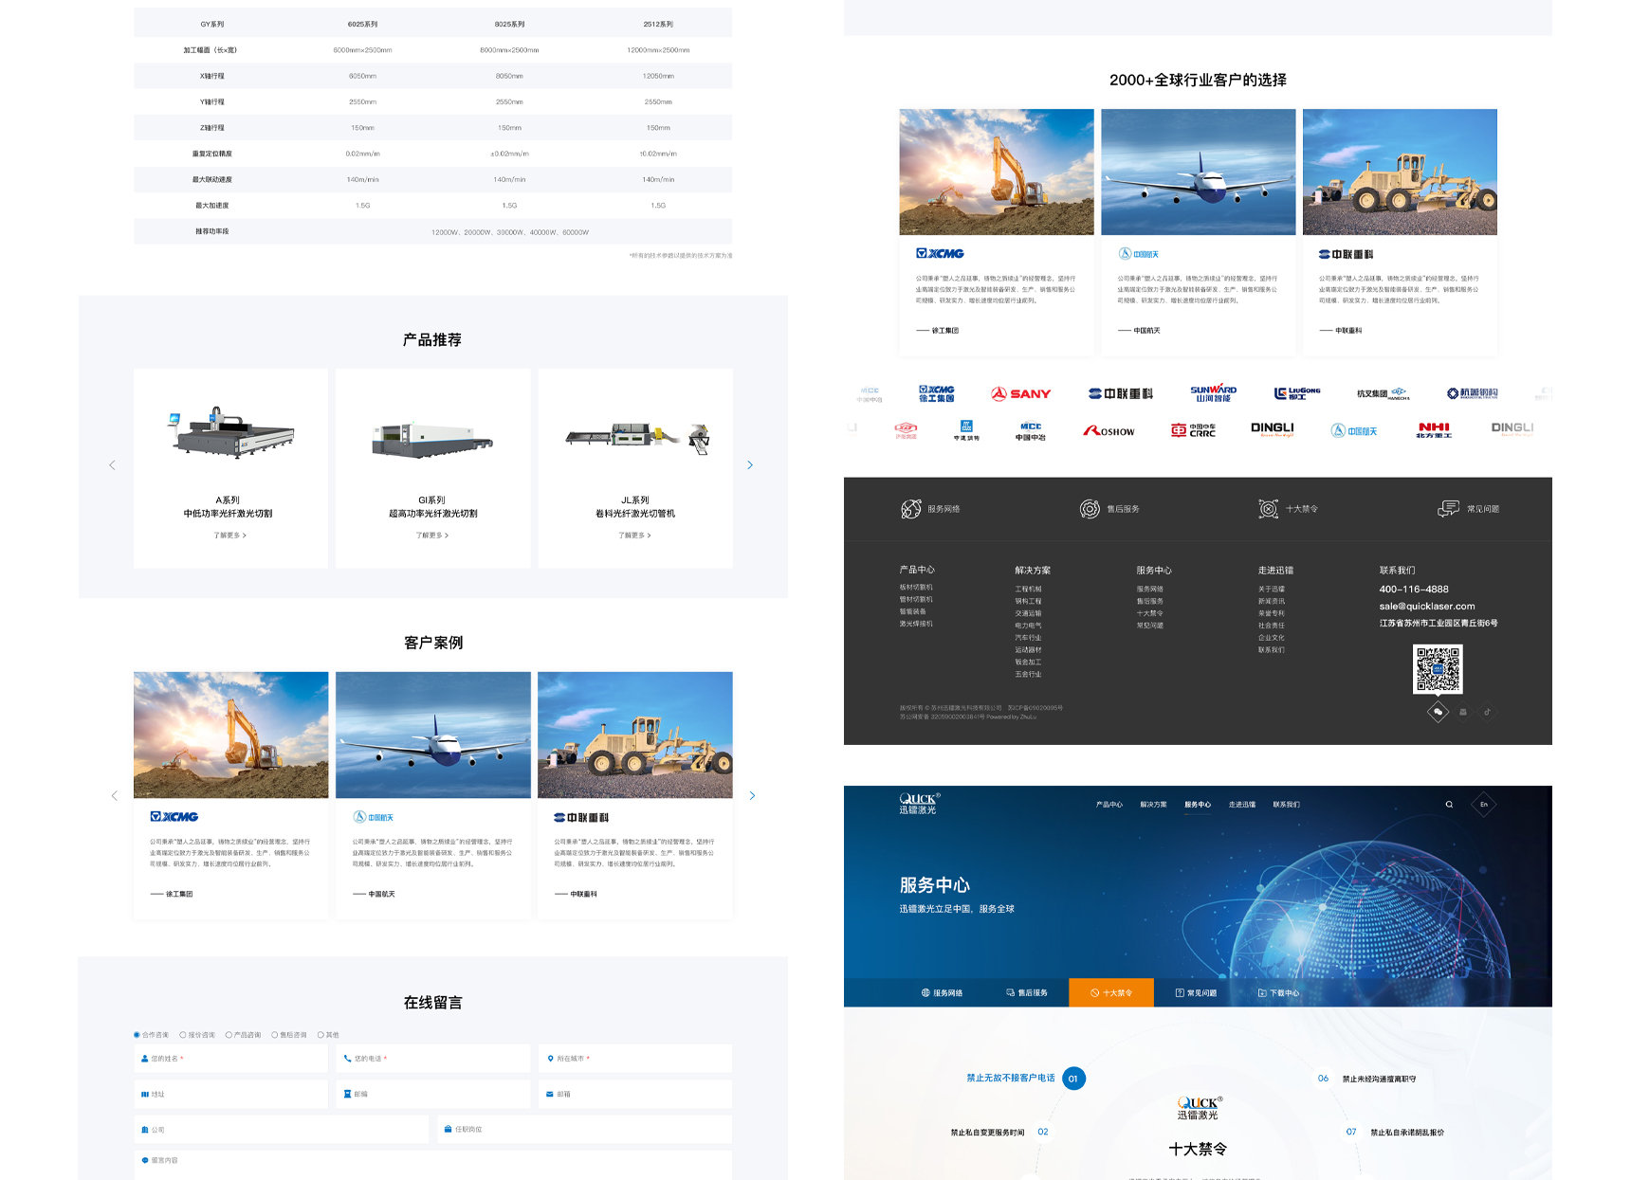Open 联系我们 in the header navigation
This screenshot has width=1631, height=1180.
click(1287, 805)
